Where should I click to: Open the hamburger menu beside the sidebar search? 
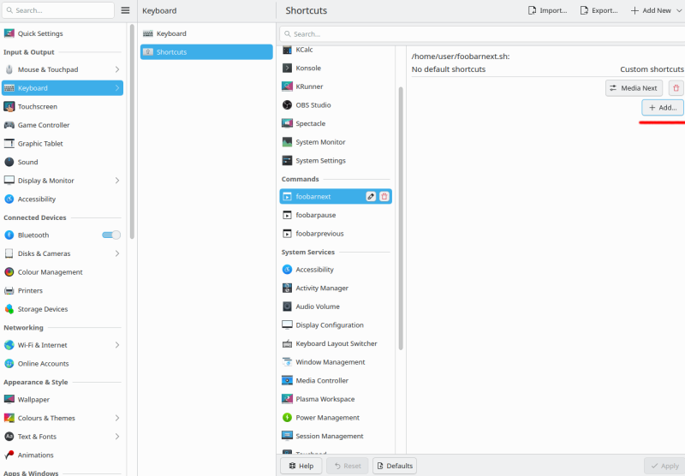(125, 10)
